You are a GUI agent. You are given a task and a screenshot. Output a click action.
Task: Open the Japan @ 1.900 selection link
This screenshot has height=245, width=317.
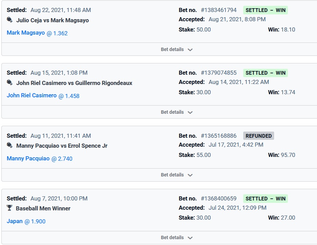26,221
